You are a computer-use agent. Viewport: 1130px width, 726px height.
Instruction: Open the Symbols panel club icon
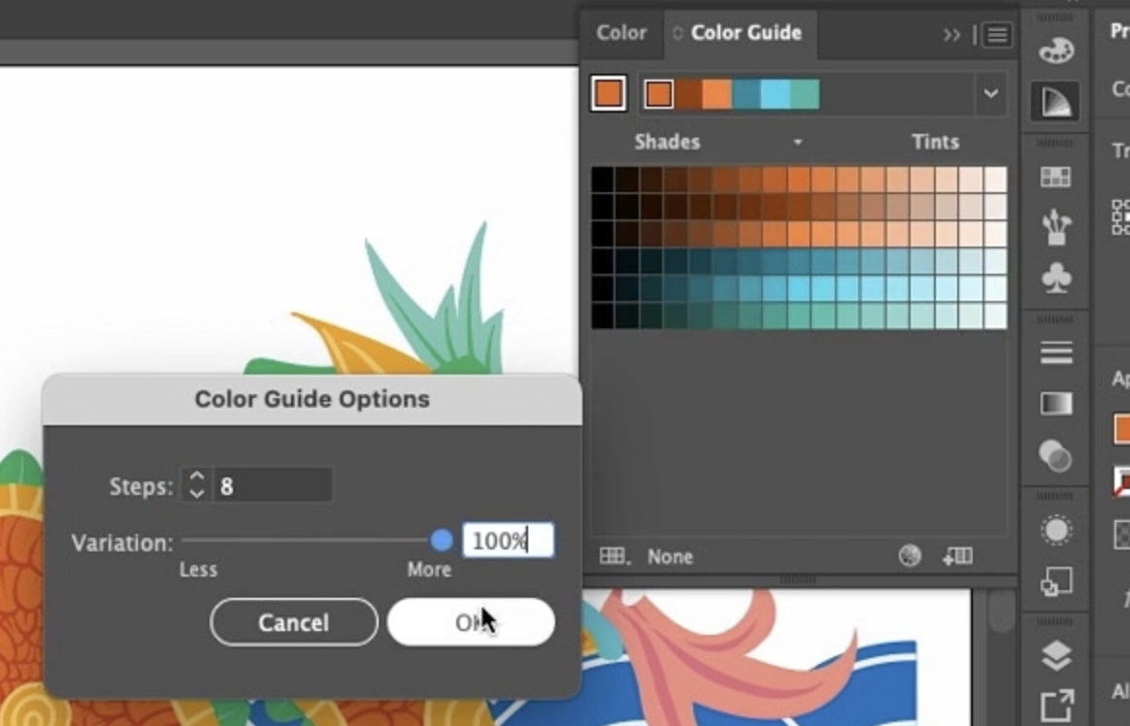[1056, 278]
